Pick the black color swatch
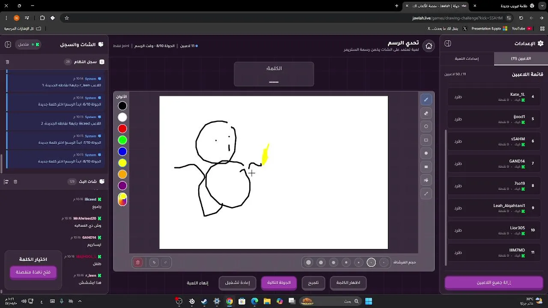Screen dimensions: 548x308 pyautogui.click(x=122, y=106)
